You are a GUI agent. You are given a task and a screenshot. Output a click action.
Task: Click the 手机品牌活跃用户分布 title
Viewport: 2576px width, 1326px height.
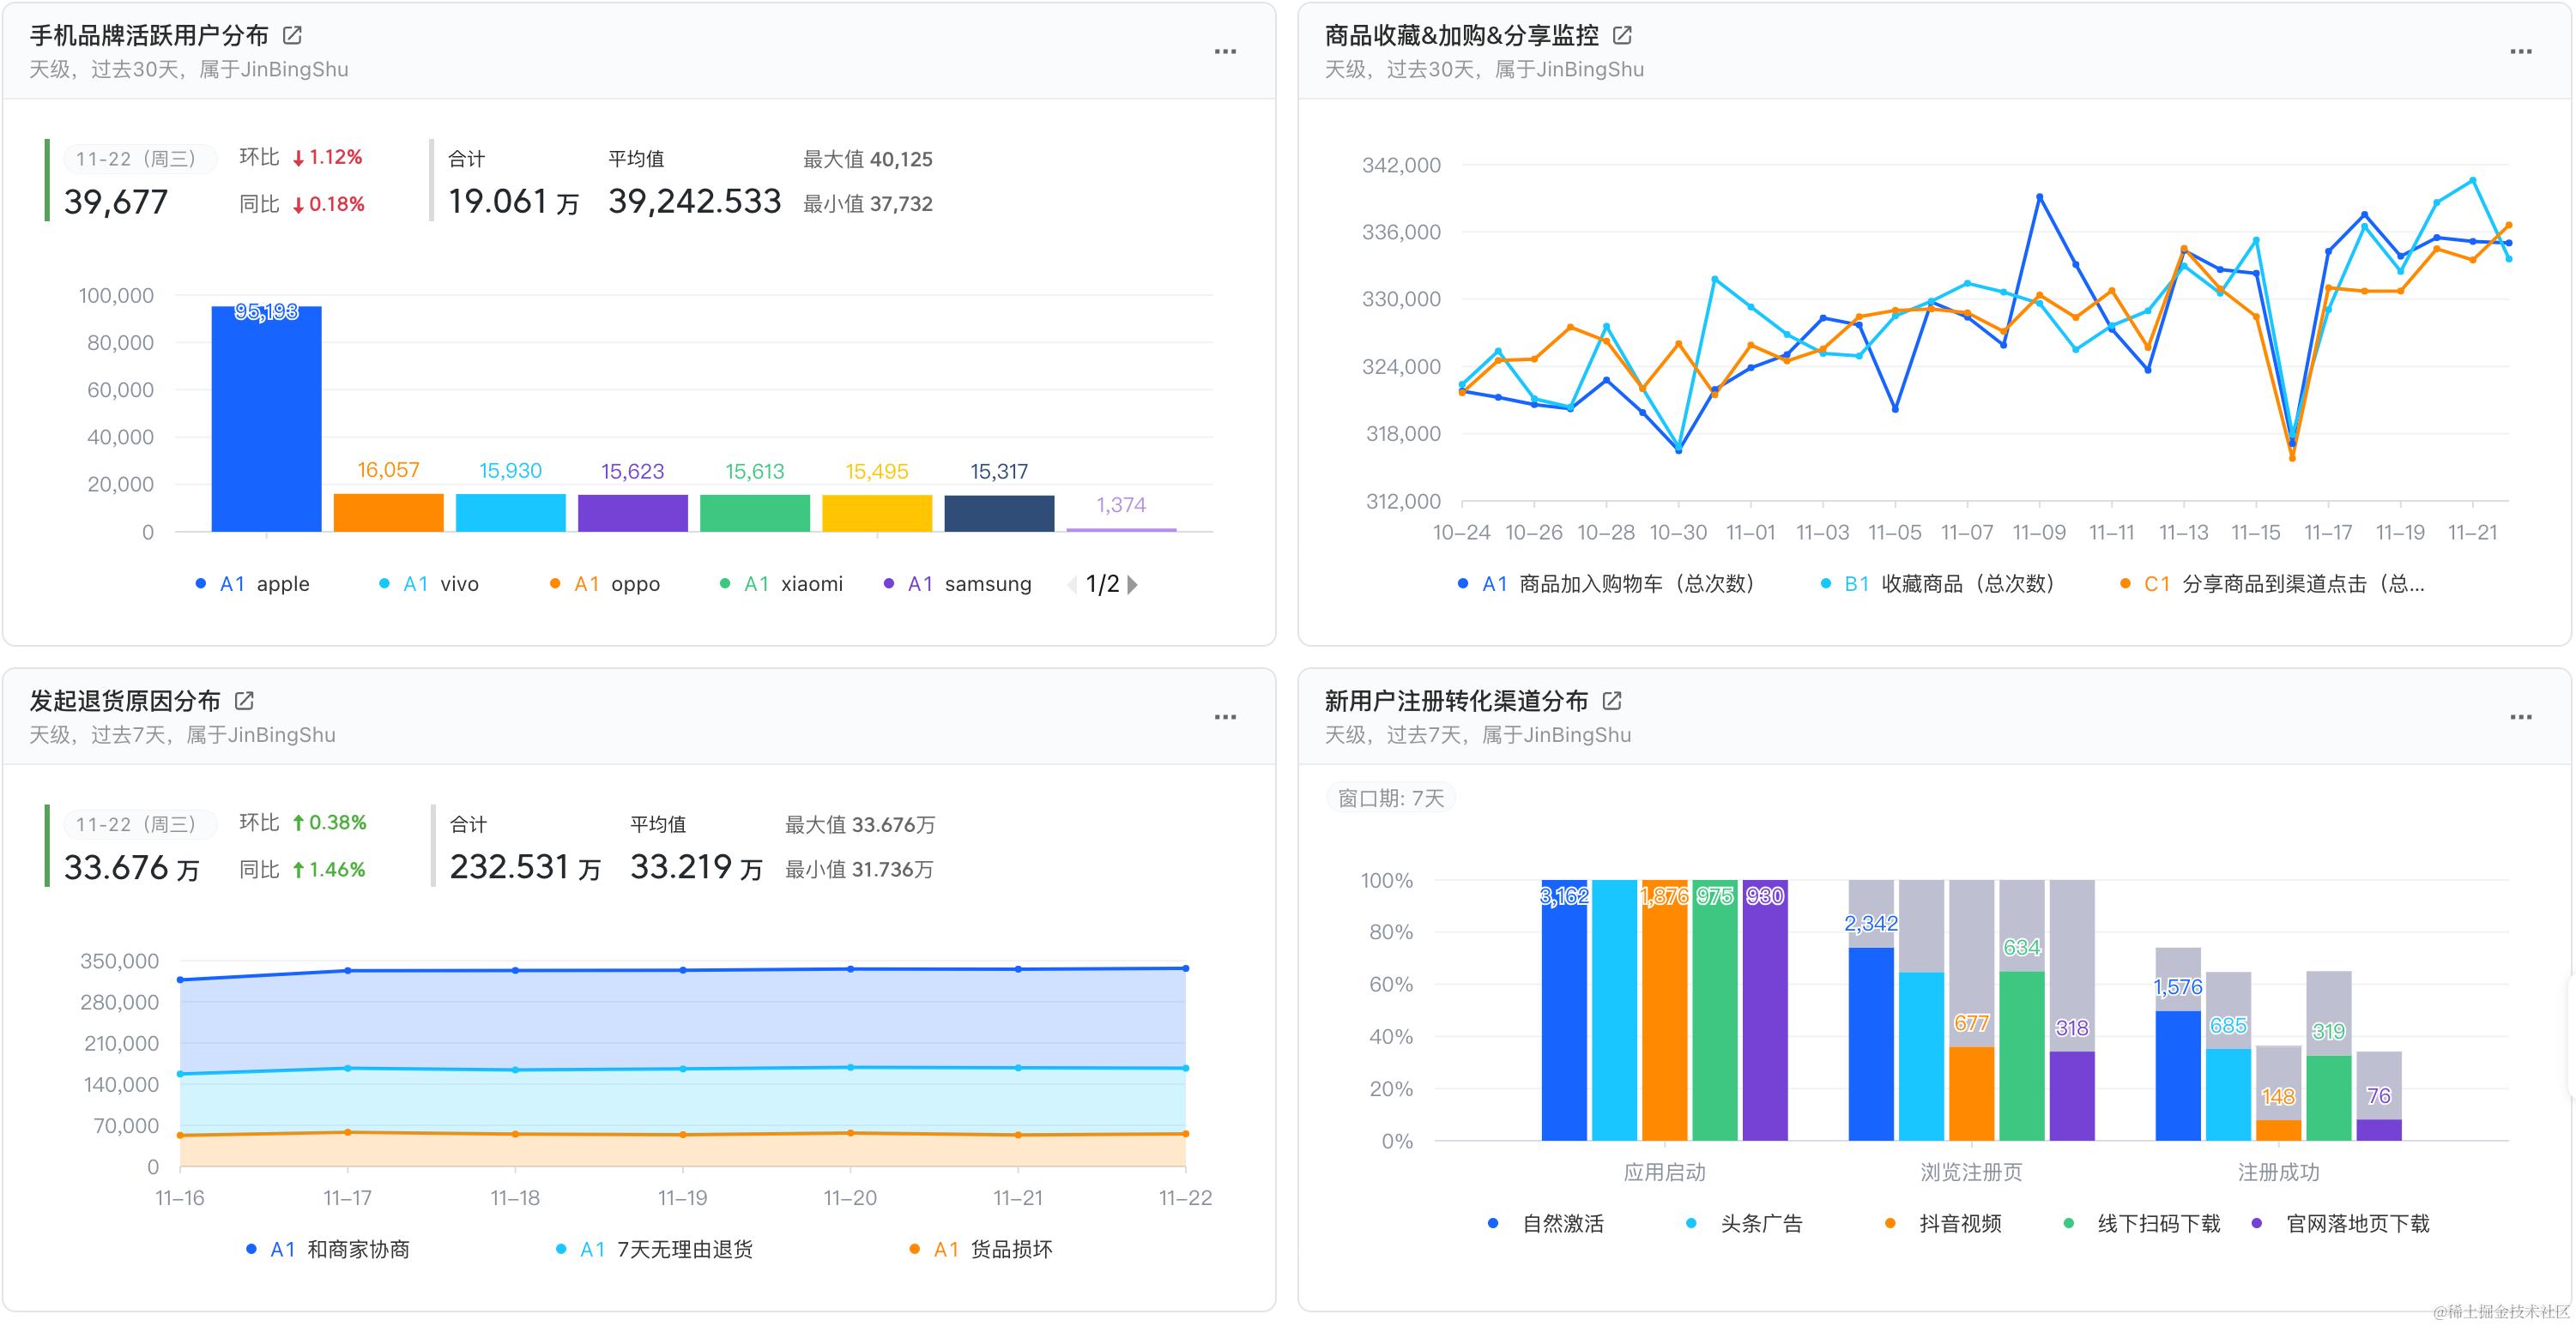(x=149, y=36)
